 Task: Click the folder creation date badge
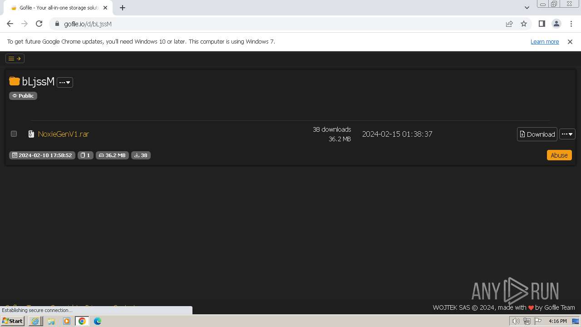tap(42, 155)
